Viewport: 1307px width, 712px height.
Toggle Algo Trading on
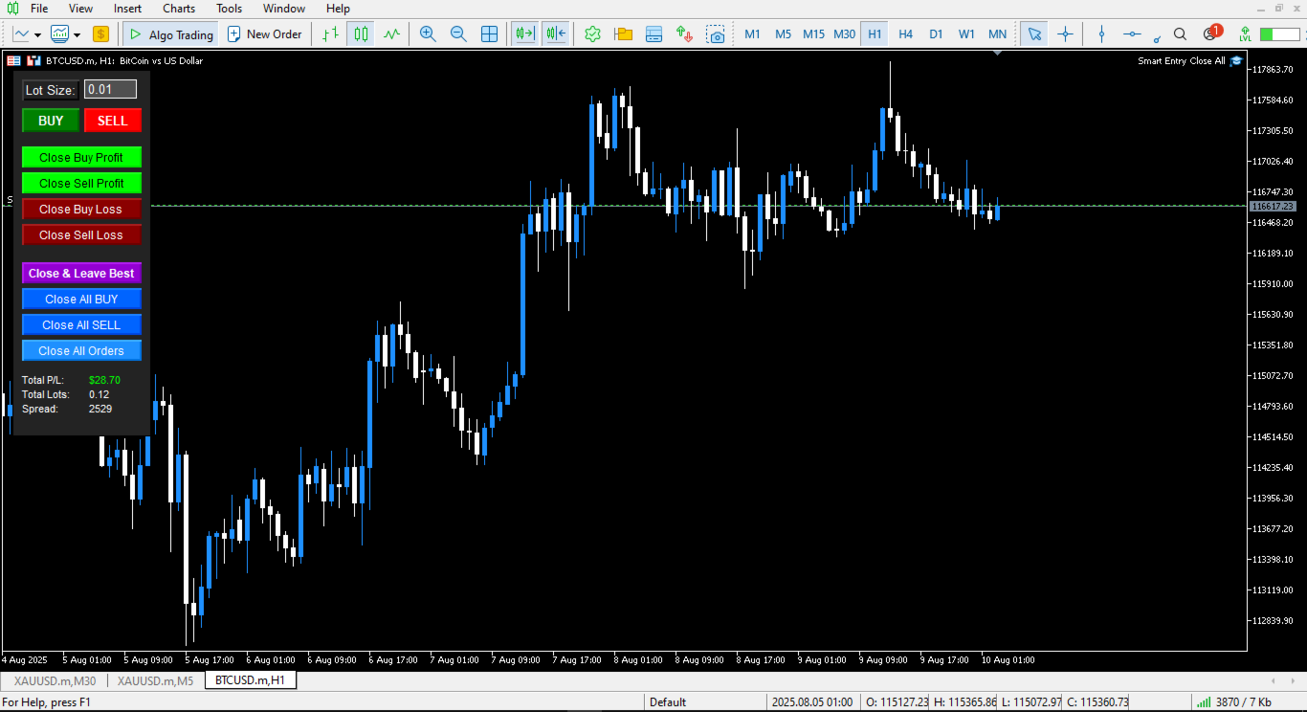pos(170,33)
